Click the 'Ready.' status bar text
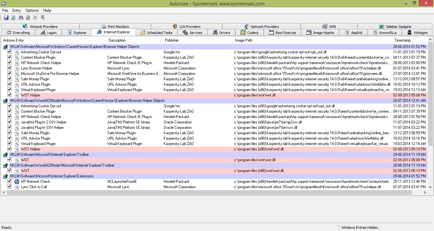 pyautogui.click(x=7, y=228)
